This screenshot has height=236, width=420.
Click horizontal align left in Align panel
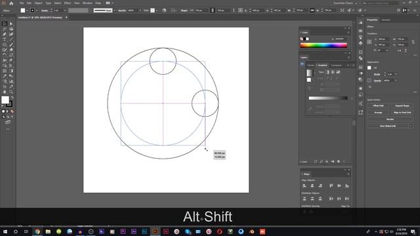[304, 186]
